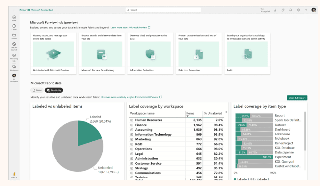Expand the Customer Service row

pyautogui.click(x=132, y=163)
